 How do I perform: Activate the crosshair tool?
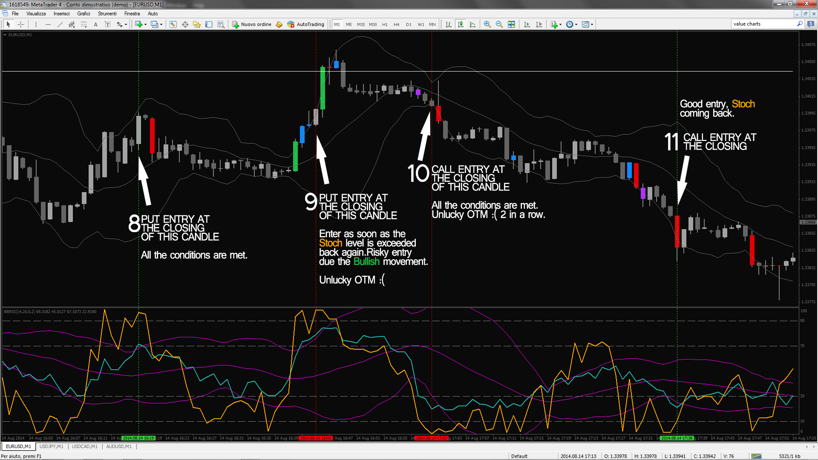[20, 24]
